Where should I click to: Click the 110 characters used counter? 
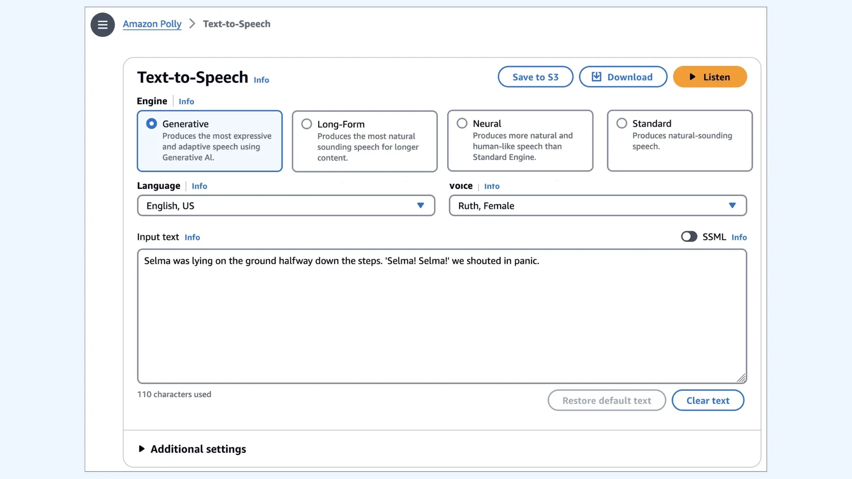point(174,394)
